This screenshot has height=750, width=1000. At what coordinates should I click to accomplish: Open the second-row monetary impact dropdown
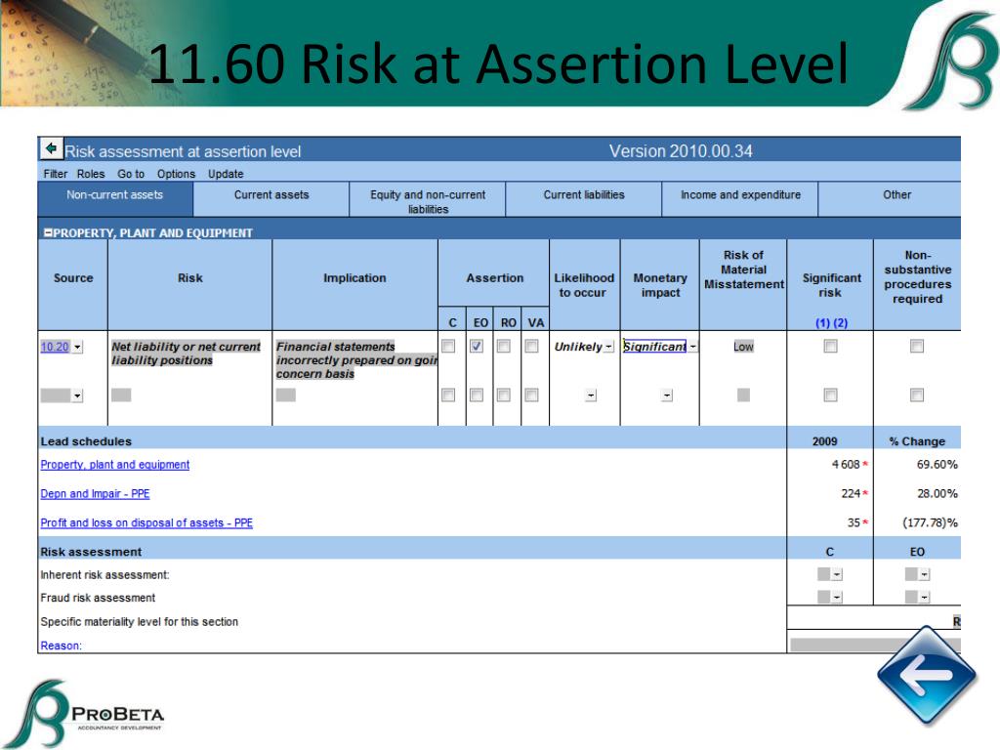[x=667, y=396]
